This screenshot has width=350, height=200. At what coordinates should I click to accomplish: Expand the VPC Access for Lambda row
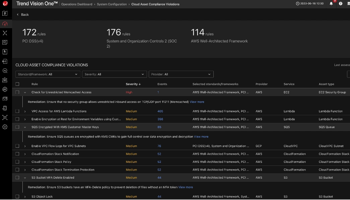pyautogui.click(x=25, y=111)
